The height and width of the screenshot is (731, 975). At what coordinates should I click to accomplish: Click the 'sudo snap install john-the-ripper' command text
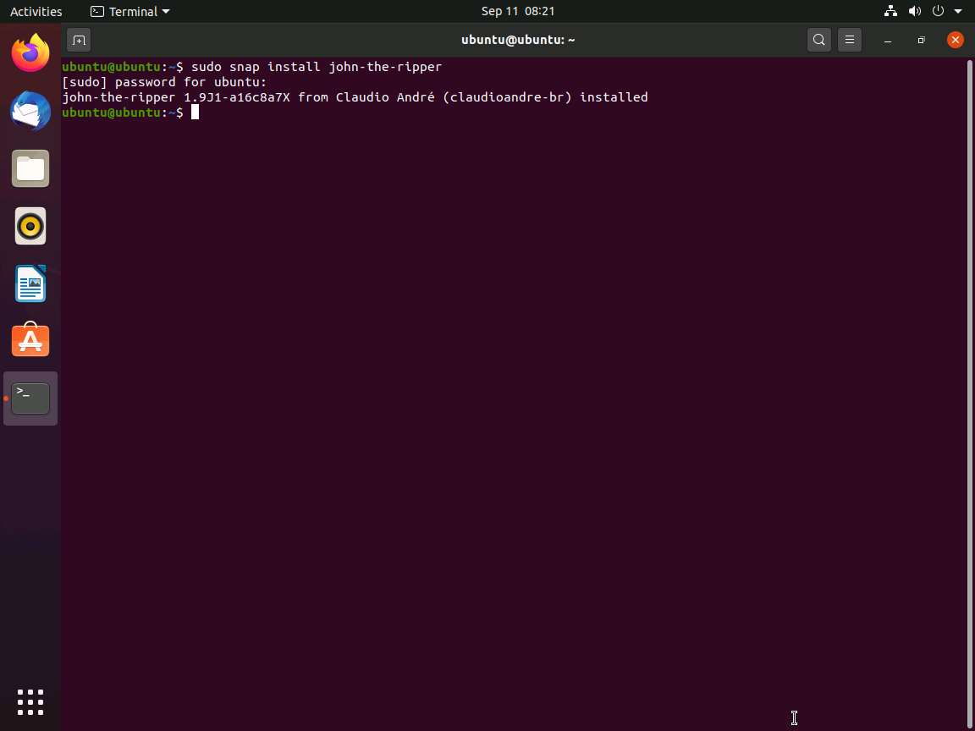(317, 67)
